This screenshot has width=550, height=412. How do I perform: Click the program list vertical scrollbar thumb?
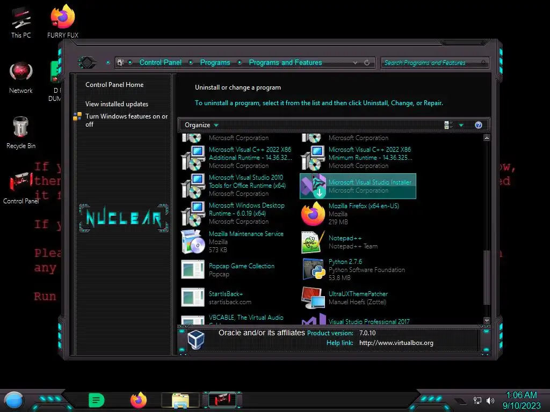pyautogui.click(x=486, y=277)
